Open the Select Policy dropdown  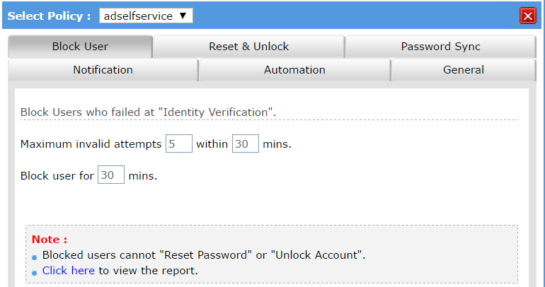146,16
